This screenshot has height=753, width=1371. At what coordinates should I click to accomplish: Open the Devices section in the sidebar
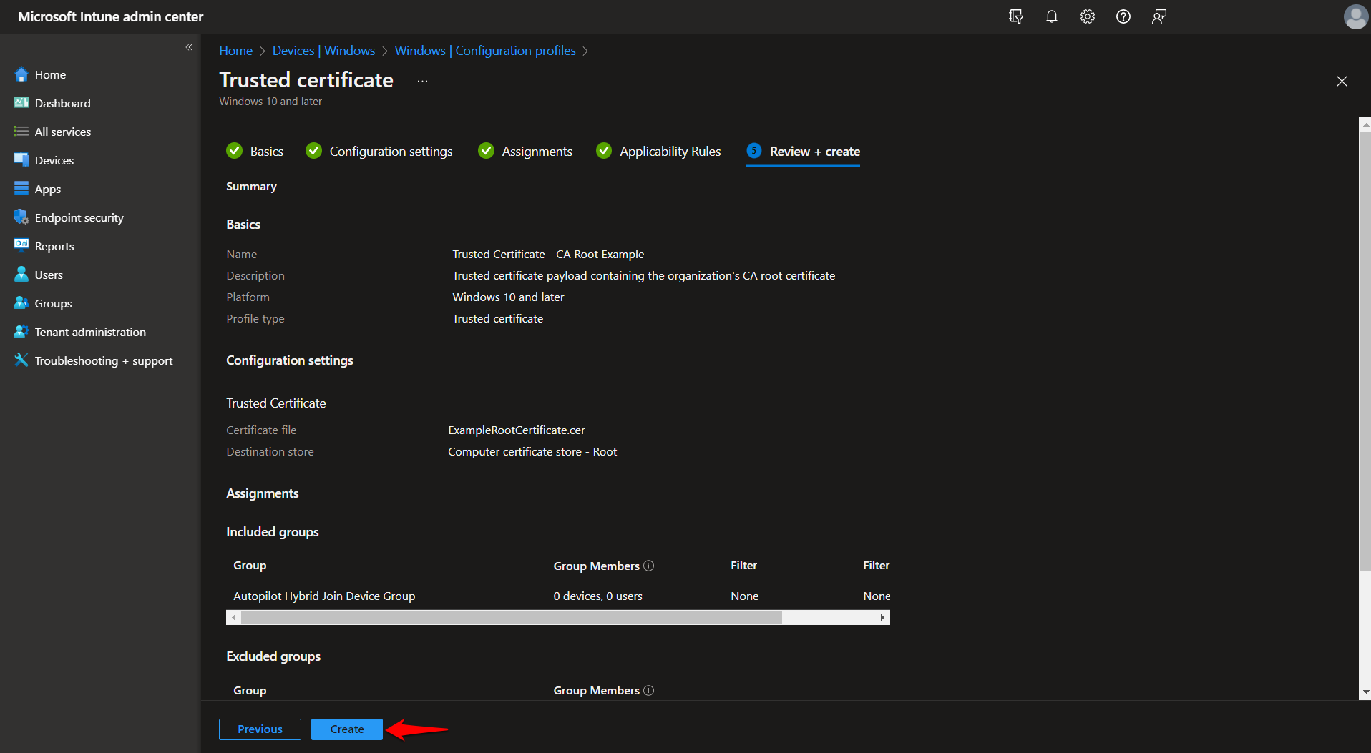coord(54,160)
